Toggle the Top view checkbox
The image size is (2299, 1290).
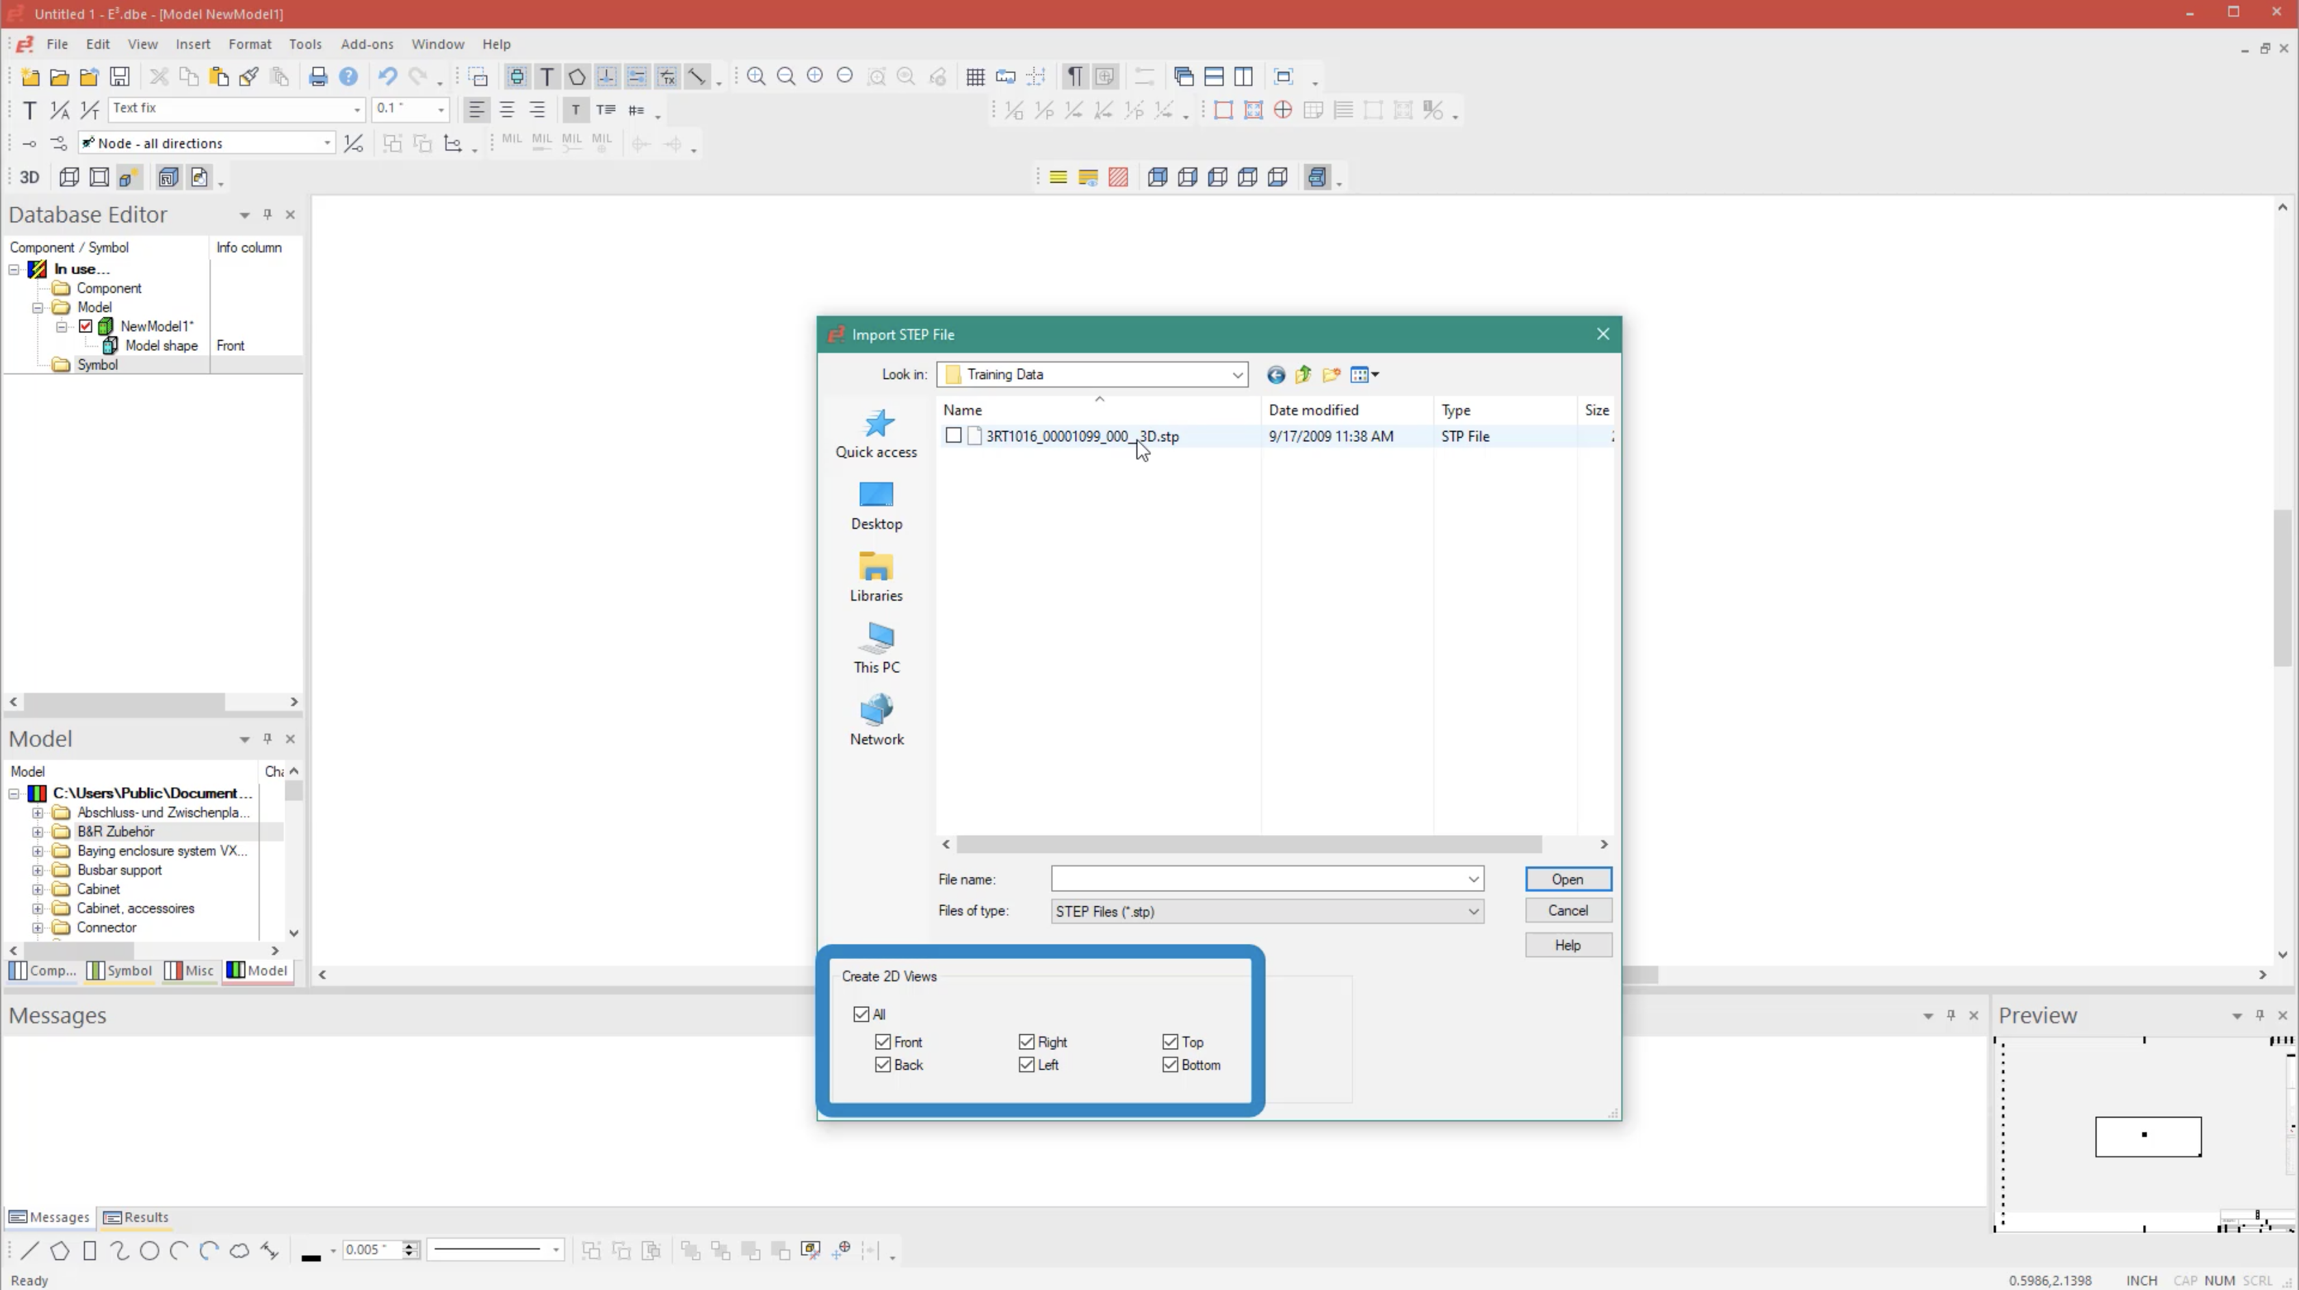pyautogui.click(x=1170, y=1042)
